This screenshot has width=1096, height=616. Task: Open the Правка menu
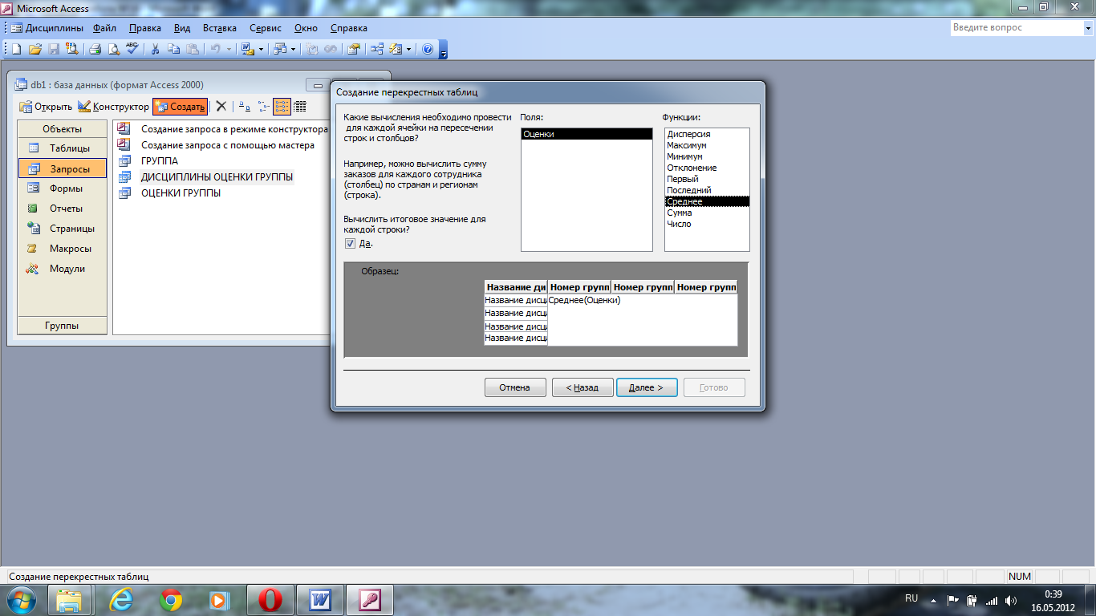tap(145, 27)
